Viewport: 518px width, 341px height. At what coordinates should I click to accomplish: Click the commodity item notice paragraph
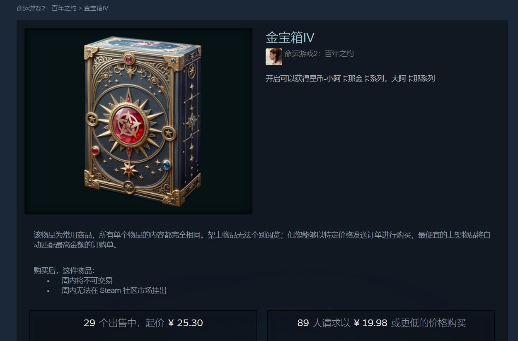coord(262,240)
